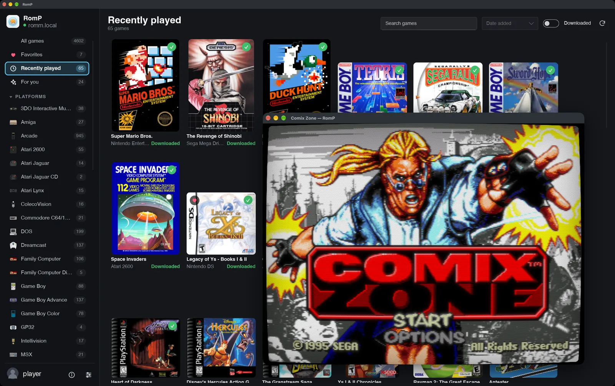Open the Disney's Hercules PlayStation cover
This screenshot has width=615, height=386.
[x=221, y=348]
